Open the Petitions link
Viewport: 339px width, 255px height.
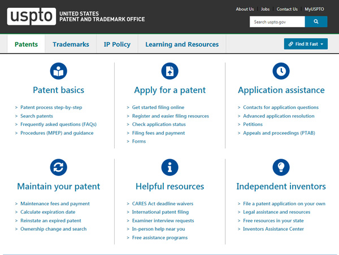point(253,124)
